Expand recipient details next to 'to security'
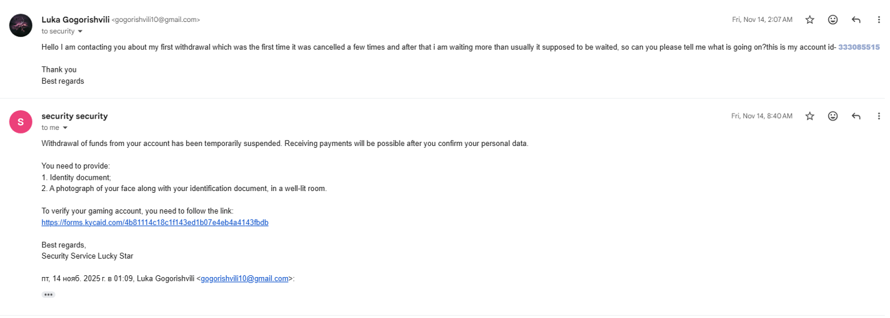 click(x=80, y=31)
